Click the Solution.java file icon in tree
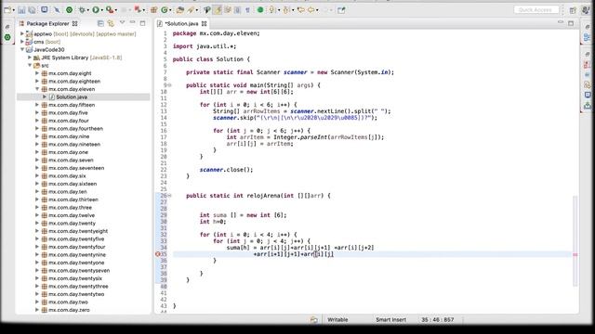Image resolution: width=595 pixels, height=334 pixels. tap(52, 96)
